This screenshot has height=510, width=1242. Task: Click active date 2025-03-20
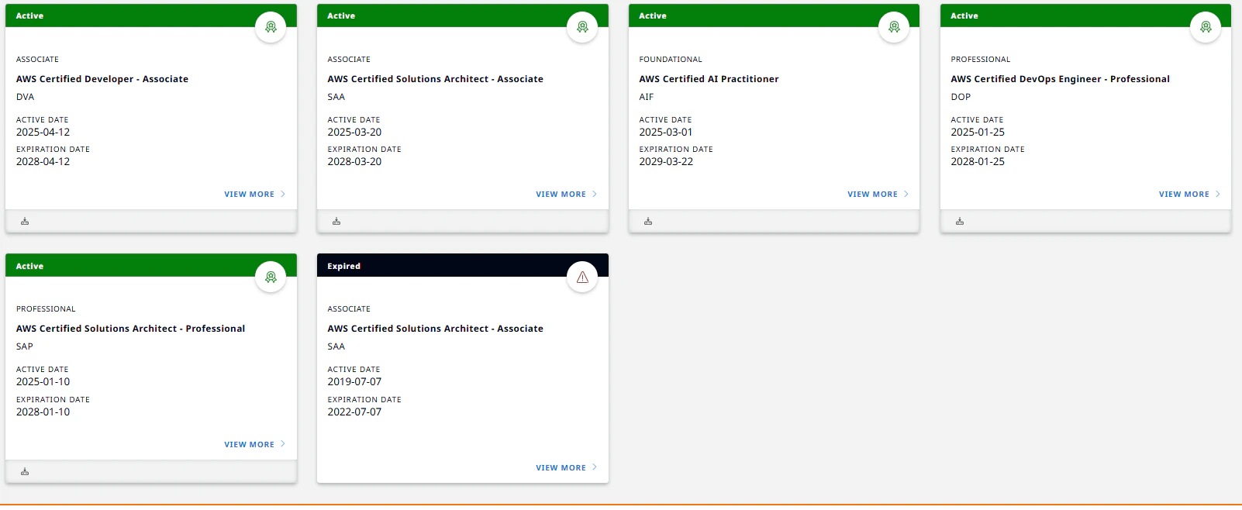354,133
